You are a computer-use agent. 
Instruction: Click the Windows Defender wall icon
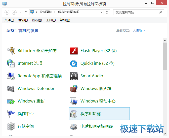point(11,89)
